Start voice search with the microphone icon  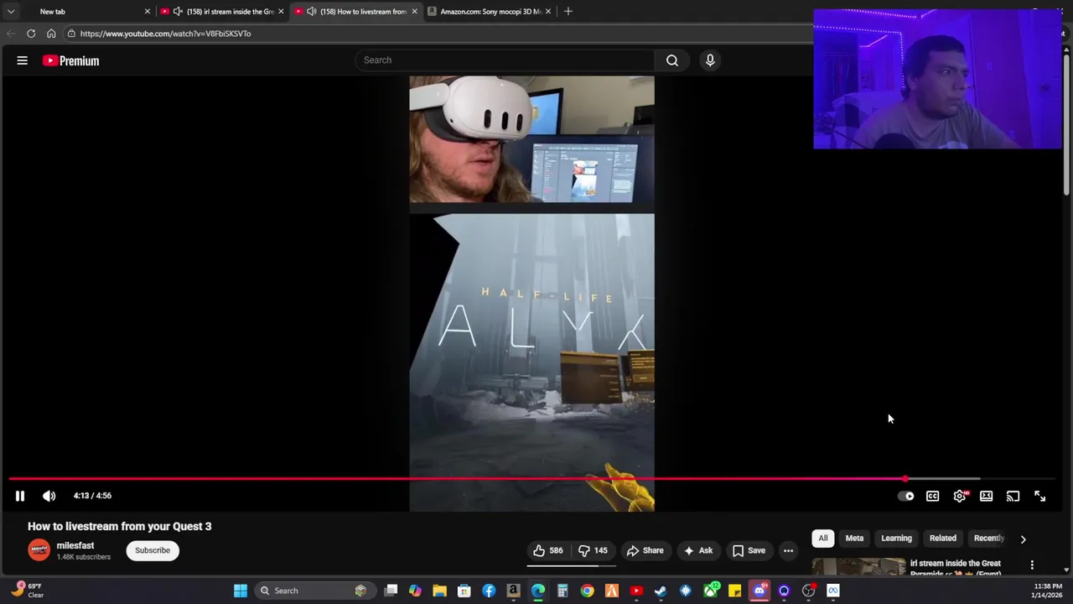coord(710,60)
